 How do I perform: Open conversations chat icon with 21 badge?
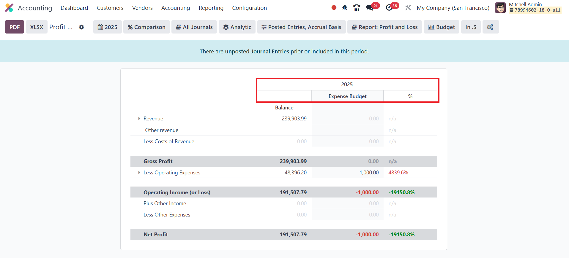click(370, 8)
